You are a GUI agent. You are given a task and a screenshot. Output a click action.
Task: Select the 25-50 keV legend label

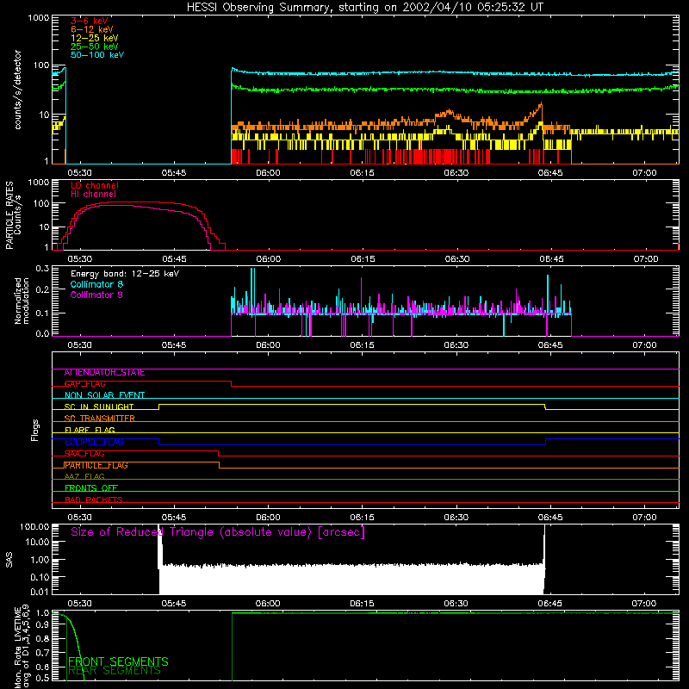coord(95,47)
